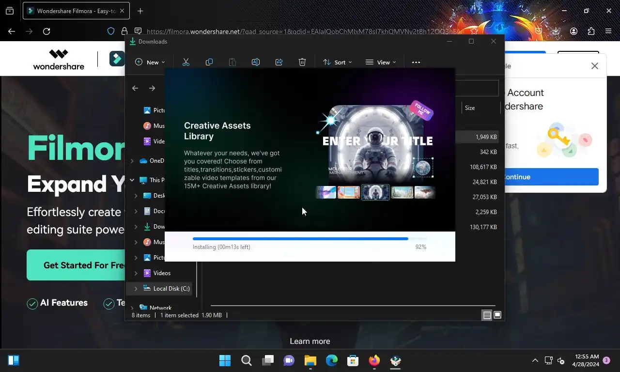Click the Paste icon in Downloads toolbar
The width and height of the screenshot is (620, 372).
pyautogui.click(x=232, y=62)
